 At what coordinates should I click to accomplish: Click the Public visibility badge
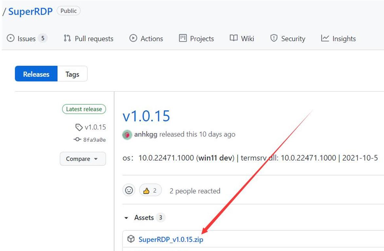click(68, 11)
